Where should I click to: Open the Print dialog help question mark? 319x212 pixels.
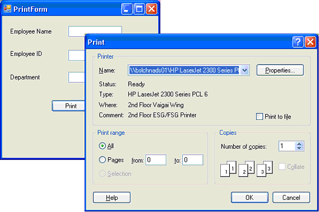(x=298, y=42)
